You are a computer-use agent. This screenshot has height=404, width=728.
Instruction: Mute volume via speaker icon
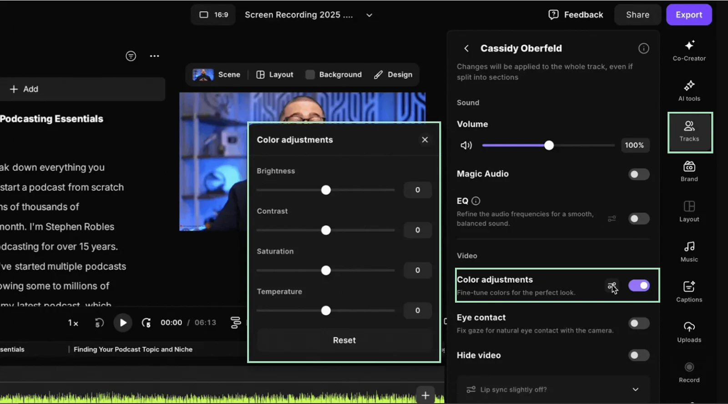tap(466, 145)
